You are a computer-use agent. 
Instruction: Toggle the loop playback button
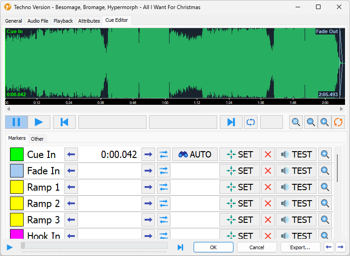pos(250,122)
